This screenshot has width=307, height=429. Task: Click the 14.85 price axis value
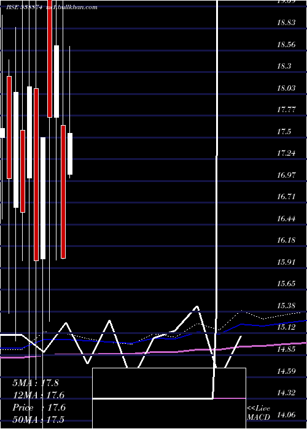click(x=286, y=349)
